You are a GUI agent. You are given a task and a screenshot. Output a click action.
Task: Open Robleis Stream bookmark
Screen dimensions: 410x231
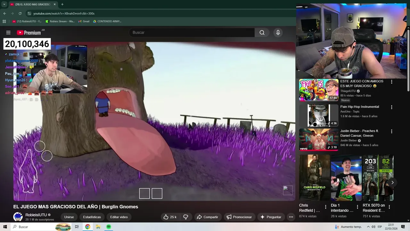coord(60,21)
